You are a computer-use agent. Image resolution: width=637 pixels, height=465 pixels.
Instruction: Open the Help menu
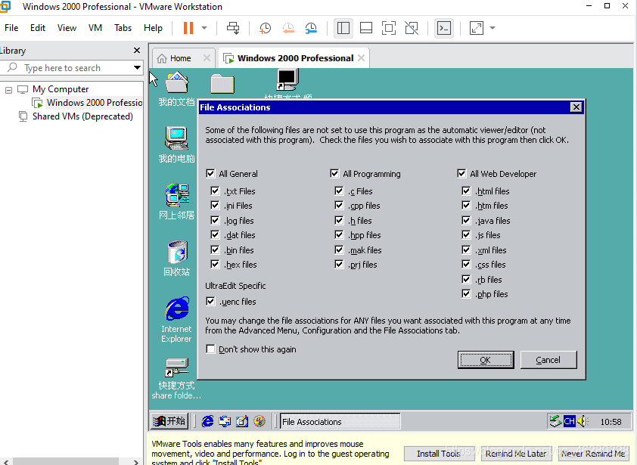[x=153, y=28]
